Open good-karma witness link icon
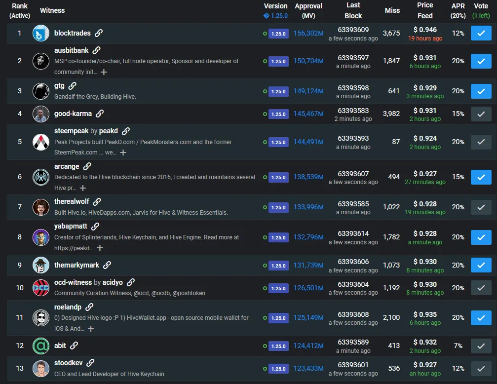 click(x=100, y=114)
